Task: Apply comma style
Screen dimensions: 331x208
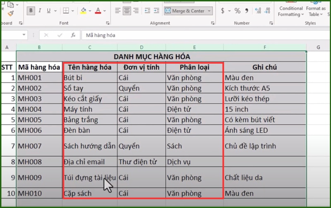Action: pyautogui.click(x=247, y=11)
